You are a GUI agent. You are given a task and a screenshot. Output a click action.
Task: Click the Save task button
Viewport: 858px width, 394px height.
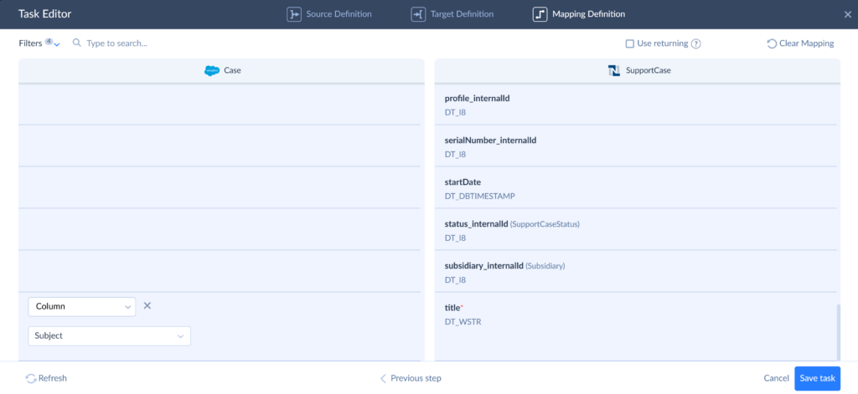coord(818,378)
